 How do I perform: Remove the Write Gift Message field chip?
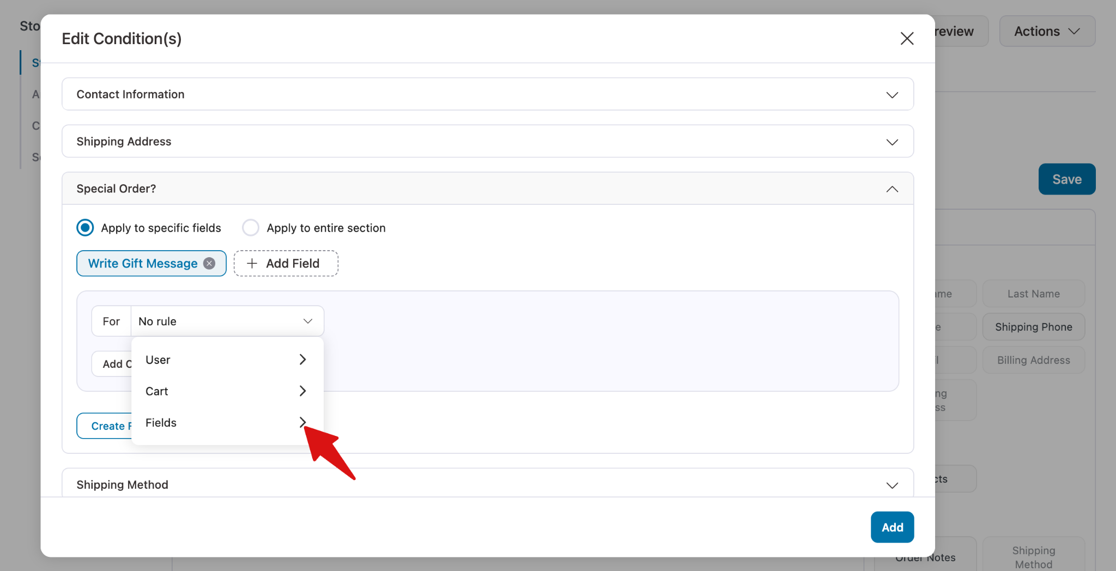tap(209, 264)
